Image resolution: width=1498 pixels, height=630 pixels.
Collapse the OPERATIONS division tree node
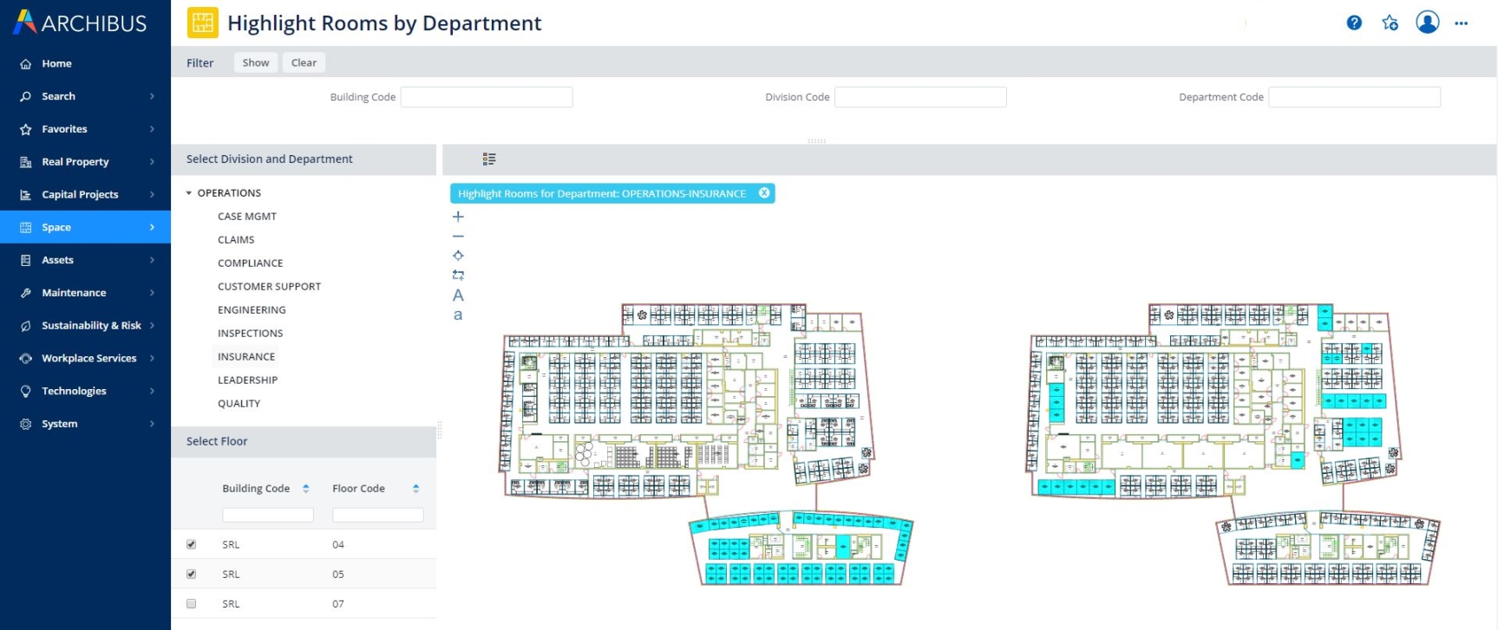189,193
